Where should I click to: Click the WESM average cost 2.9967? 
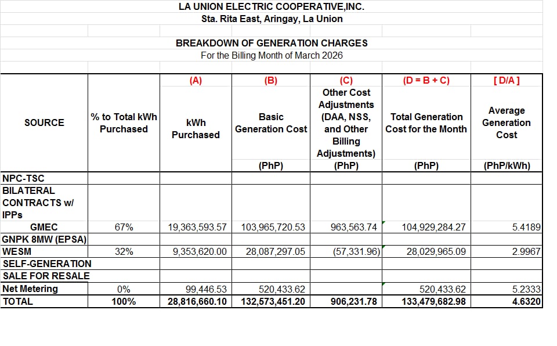pyautogui.click(x=526, y=252)
